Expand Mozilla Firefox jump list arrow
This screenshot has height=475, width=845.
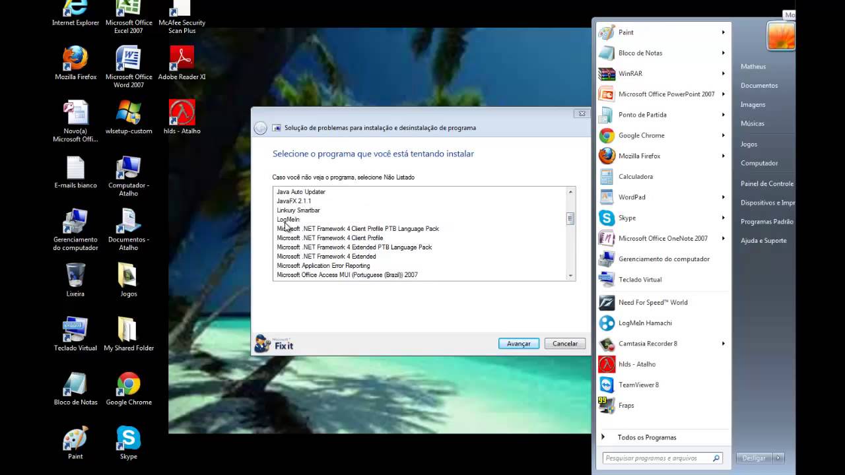(x=723, y=156)
